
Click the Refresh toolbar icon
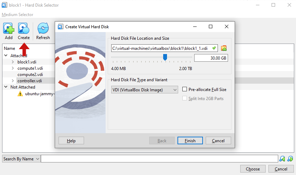click(43, 29)
